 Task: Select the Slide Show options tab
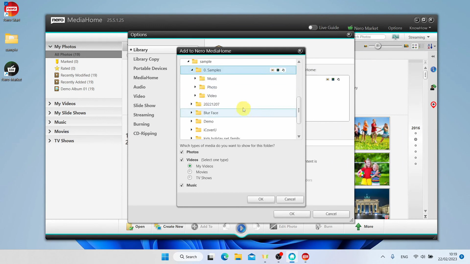pyautogui.click(x=144, y=106)
